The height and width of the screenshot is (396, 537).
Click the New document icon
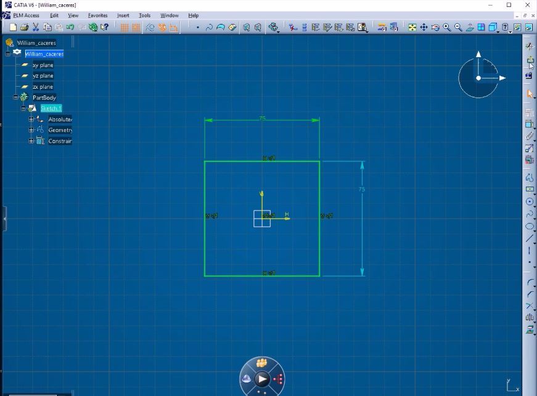pos(13,27)
